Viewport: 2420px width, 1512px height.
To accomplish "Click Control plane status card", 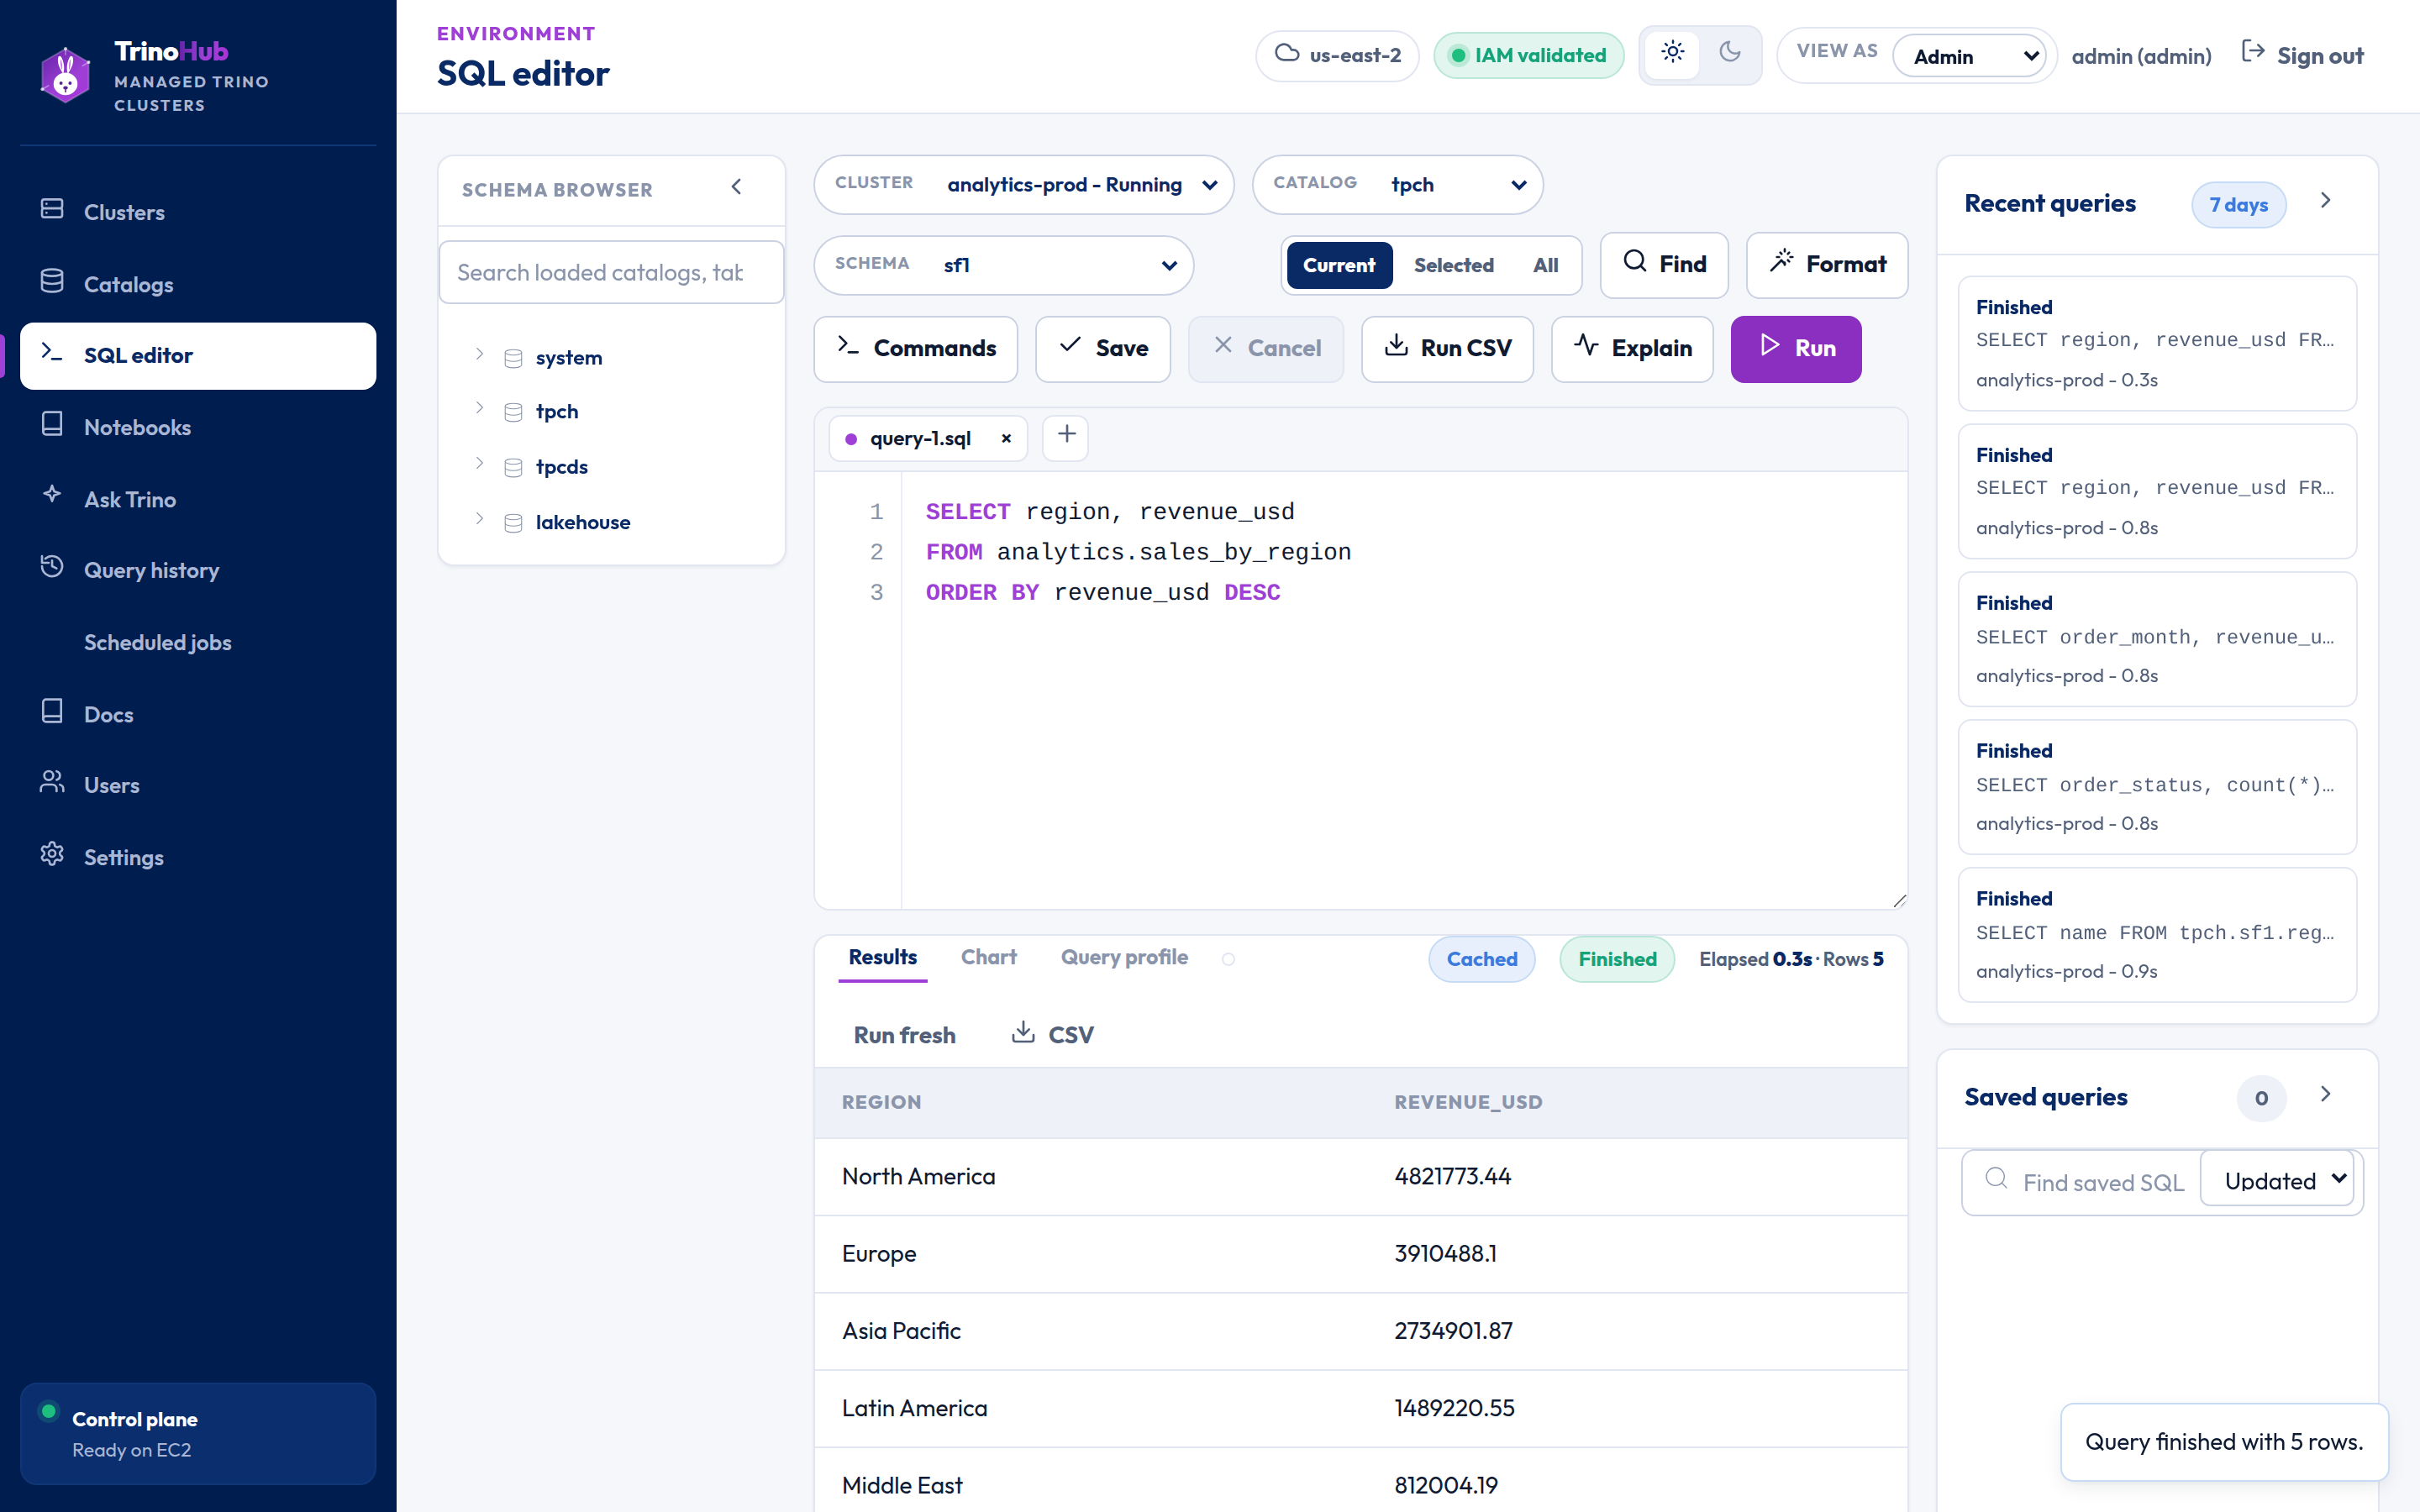I will [x=198, y=1433].
